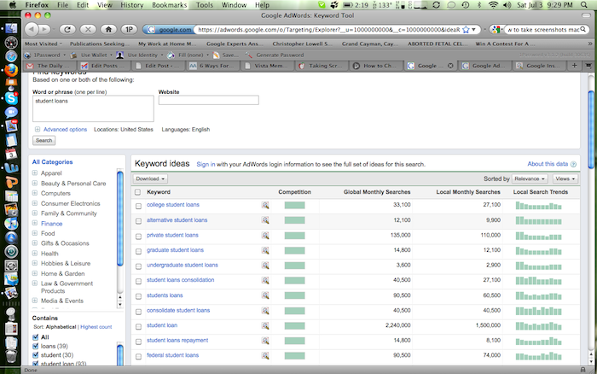The width and height of the screenshot is (597, 374).
Task: Uncheck the loans (39) filter checkbox
Action: click(34, 346)
